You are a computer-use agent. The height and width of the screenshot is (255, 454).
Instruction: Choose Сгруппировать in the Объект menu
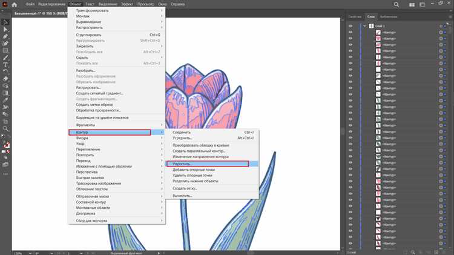(117, 35)
